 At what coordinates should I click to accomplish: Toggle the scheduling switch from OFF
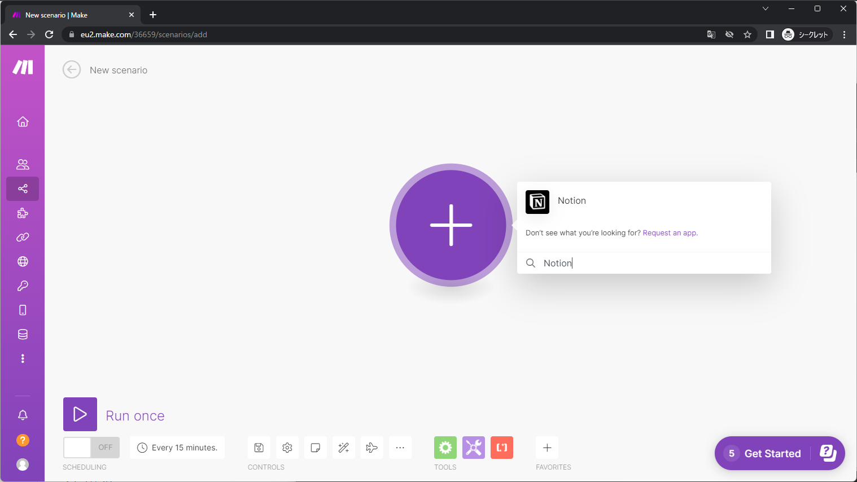pos(91,448)
